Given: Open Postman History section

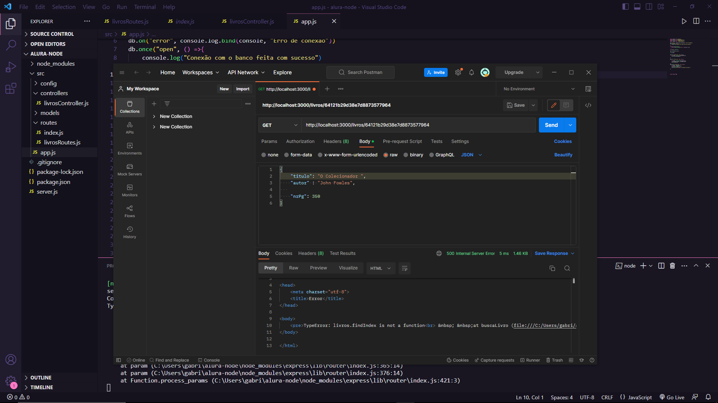Looking at the screenshot, I should [130, 232].
